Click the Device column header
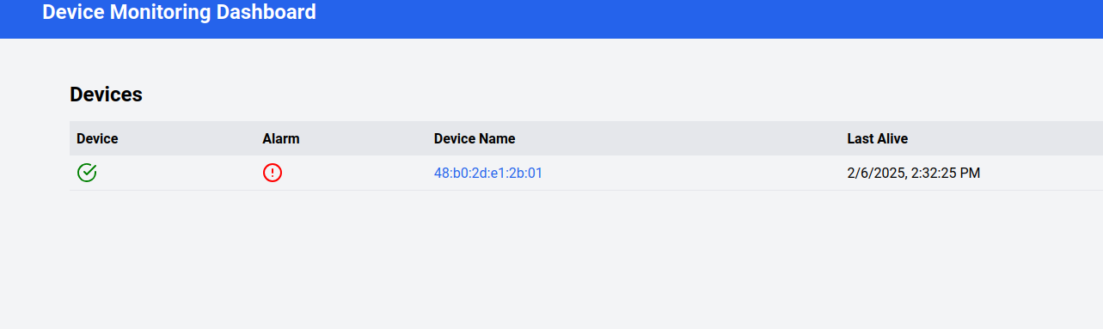This screenshot has width=1103, height=329. click(x=97, y=138)
